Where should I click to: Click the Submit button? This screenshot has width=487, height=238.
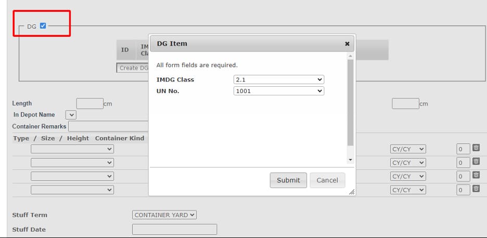288,180
